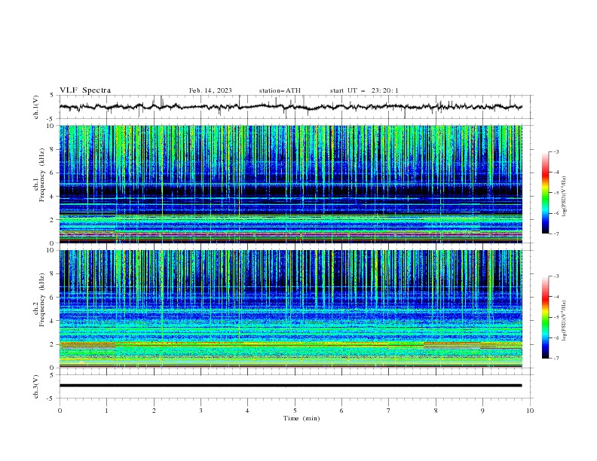Click the date 'Feb. 14, 2023'
597x461 pixels.
pos(210,90)
